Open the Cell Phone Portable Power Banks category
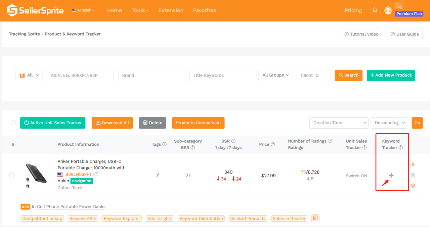430x227 pixels. (71, 207)
